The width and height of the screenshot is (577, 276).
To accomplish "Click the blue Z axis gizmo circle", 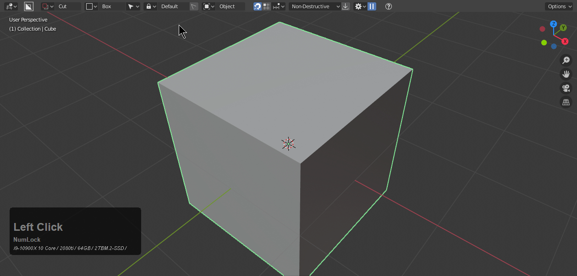I will [554, 24].
